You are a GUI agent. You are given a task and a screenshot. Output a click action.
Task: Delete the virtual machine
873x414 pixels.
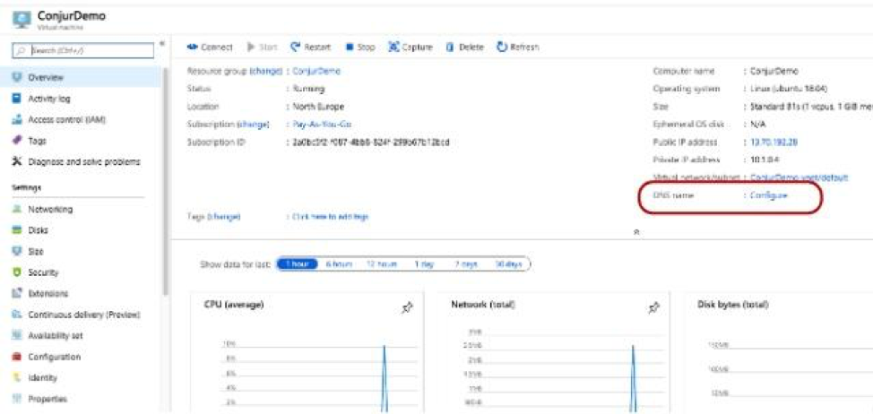point(464,47)
